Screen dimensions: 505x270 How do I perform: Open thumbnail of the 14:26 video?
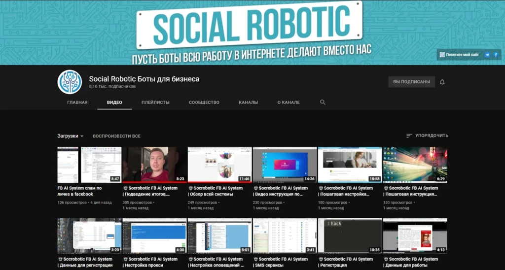[285, 165]
